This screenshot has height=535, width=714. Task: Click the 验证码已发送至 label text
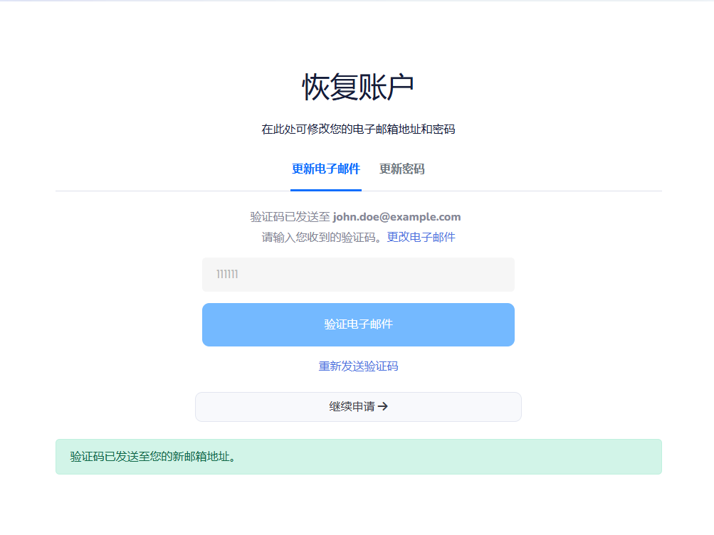(290, 217)
